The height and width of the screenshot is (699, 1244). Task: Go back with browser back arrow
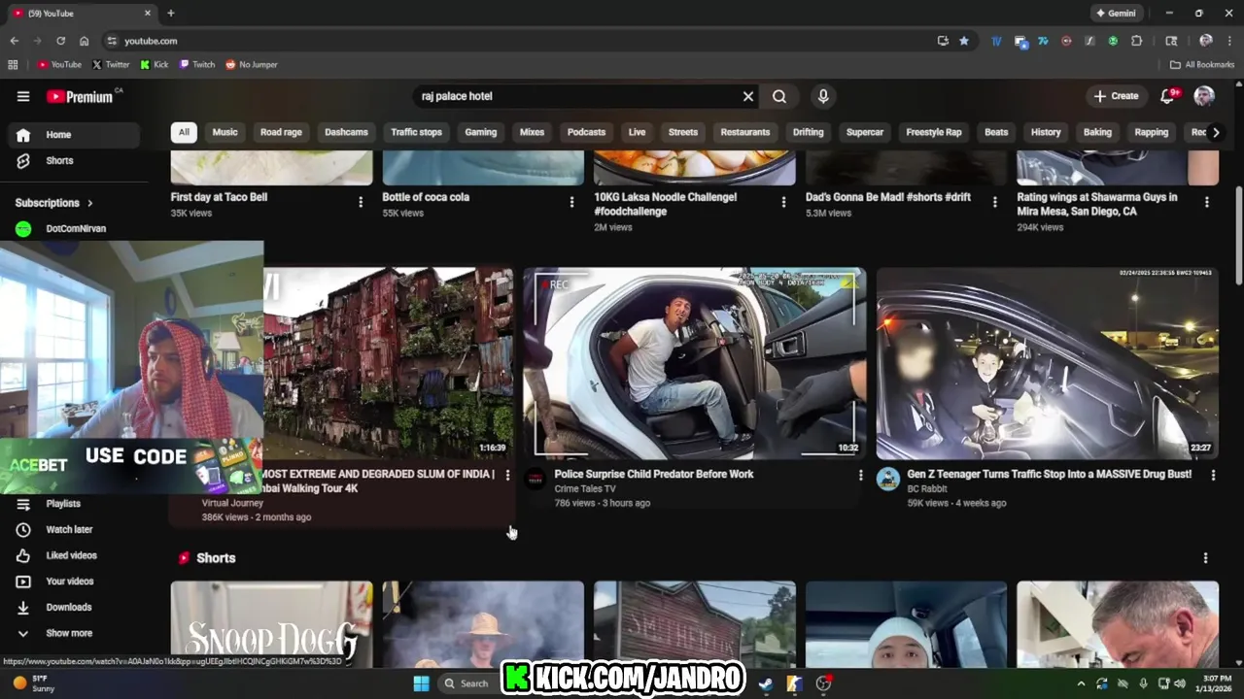[14, 41]
